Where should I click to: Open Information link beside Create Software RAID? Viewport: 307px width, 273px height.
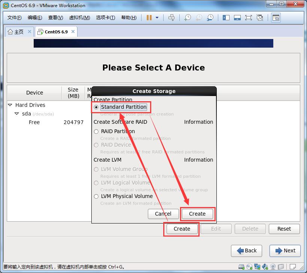click(x=198, y=122)
